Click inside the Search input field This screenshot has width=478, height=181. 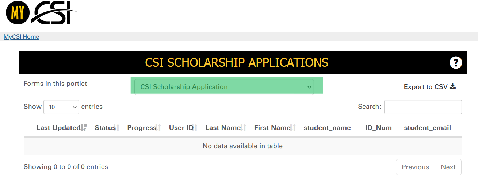point(423,107)
